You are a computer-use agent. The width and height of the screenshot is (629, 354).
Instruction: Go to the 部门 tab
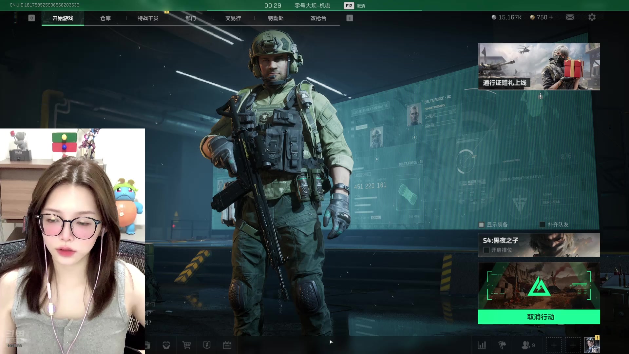191,18
